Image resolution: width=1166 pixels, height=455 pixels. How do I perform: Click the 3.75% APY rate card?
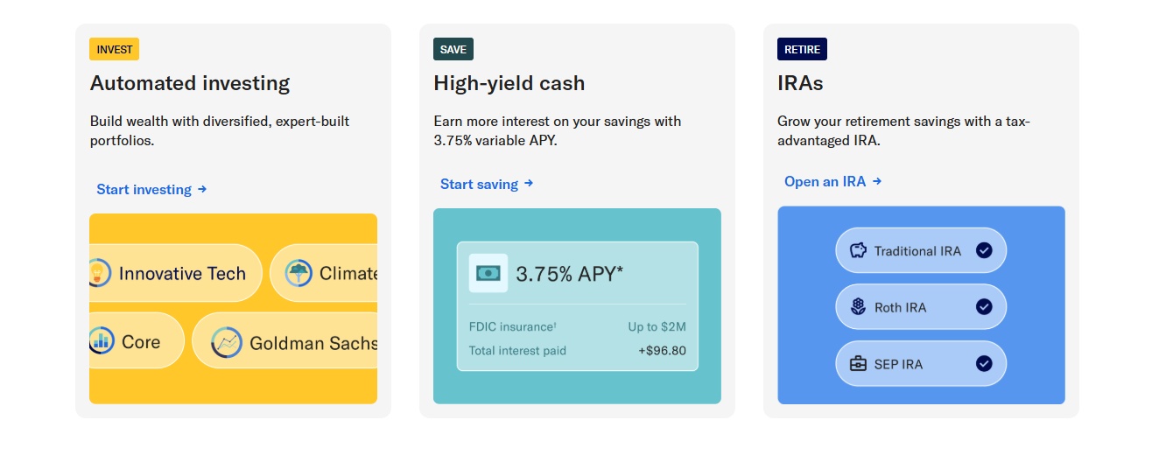(x=578, y=306)
